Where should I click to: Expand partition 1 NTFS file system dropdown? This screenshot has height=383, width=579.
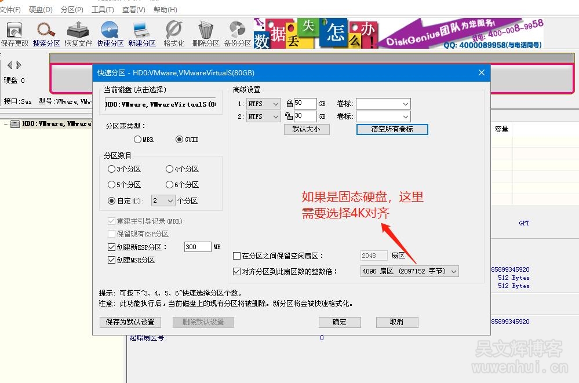pyautogui.click(x=264, y=104)
